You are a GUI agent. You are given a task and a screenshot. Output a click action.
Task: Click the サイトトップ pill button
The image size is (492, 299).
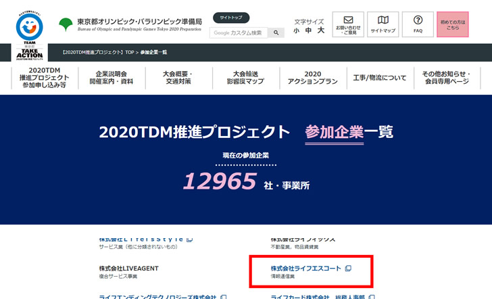click(x=231, y=18)
